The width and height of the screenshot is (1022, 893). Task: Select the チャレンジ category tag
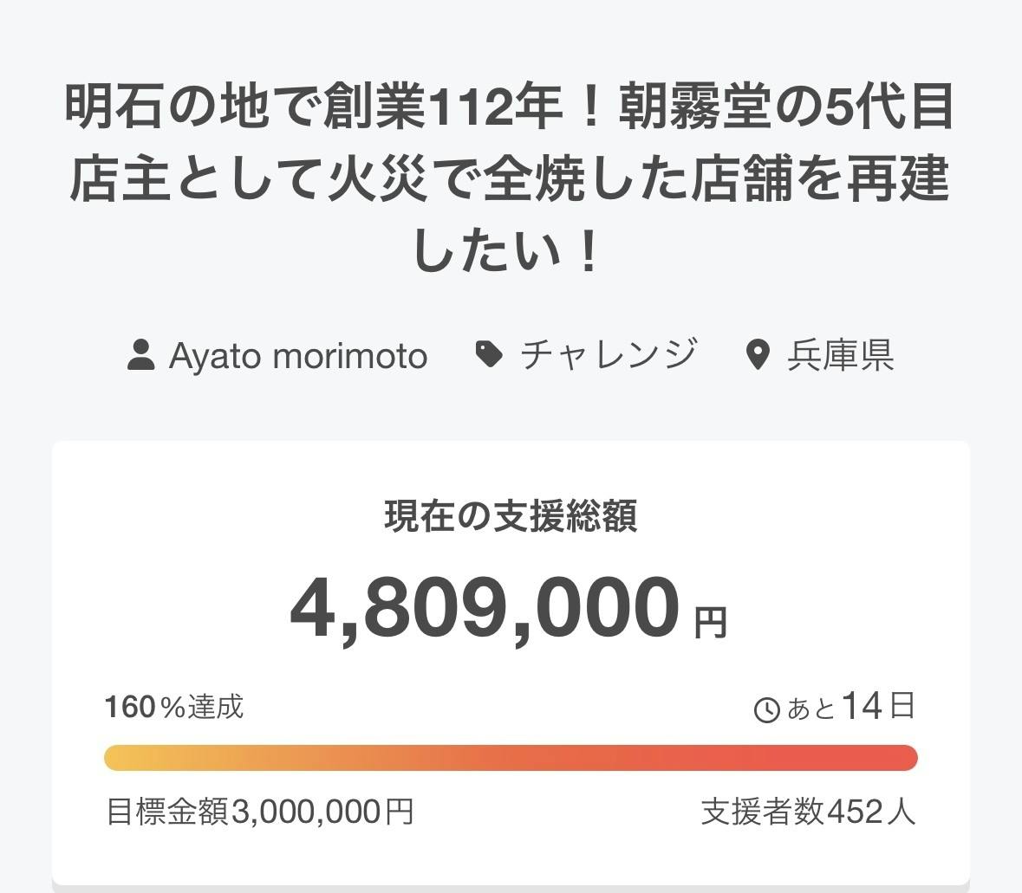pyautogui.click(x=609, y=355)
